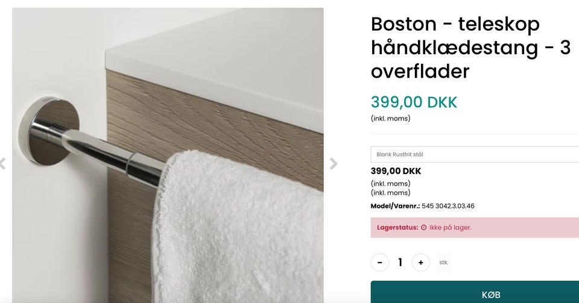The image size is (579, 303).
Task: Click the pink Lagerstatus banner
Action: pos(475,228)
